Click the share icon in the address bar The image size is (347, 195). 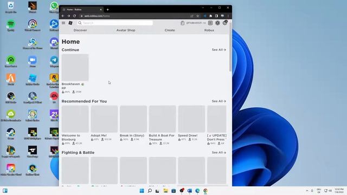pyautogui.click(x=192, y=16)
